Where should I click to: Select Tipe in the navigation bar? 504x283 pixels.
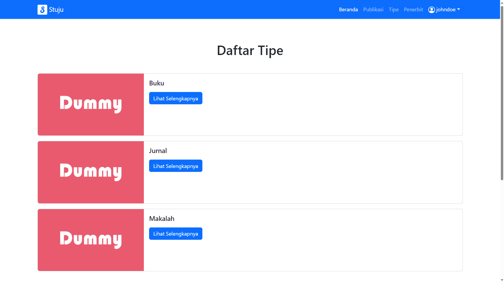tap(393, 10)
